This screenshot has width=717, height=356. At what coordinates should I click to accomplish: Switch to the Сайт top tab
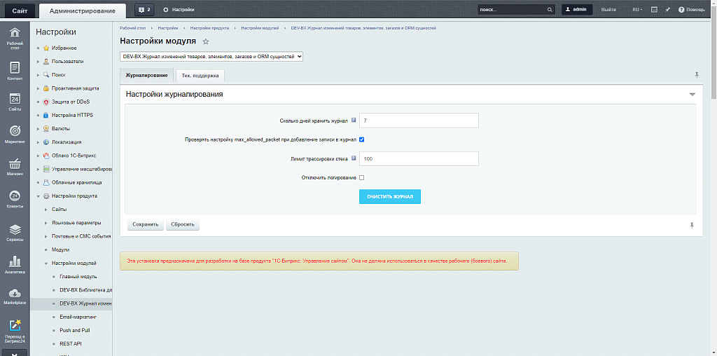point(20,10)
